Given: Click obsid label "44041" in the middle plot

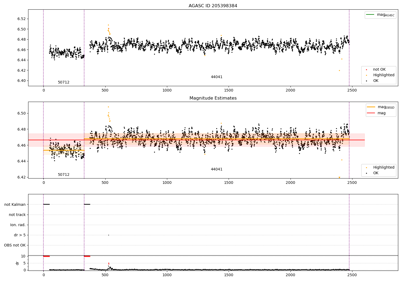Looking at the screenshot, I should click(x=217, y=169).
